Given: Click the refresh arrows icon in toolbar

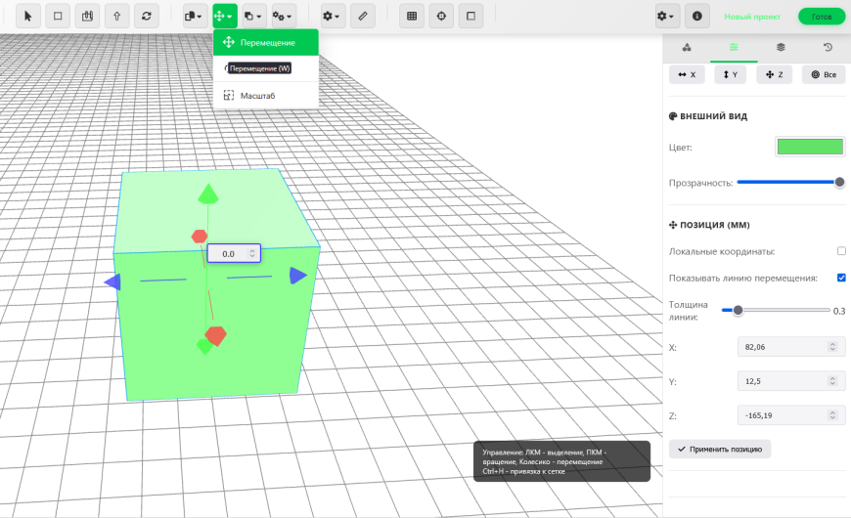Looking at the screenshot, I should click(147, 17).
